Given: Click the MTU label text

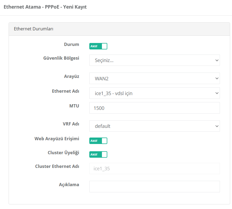Looking at the screenshot, I should [74, 106].
